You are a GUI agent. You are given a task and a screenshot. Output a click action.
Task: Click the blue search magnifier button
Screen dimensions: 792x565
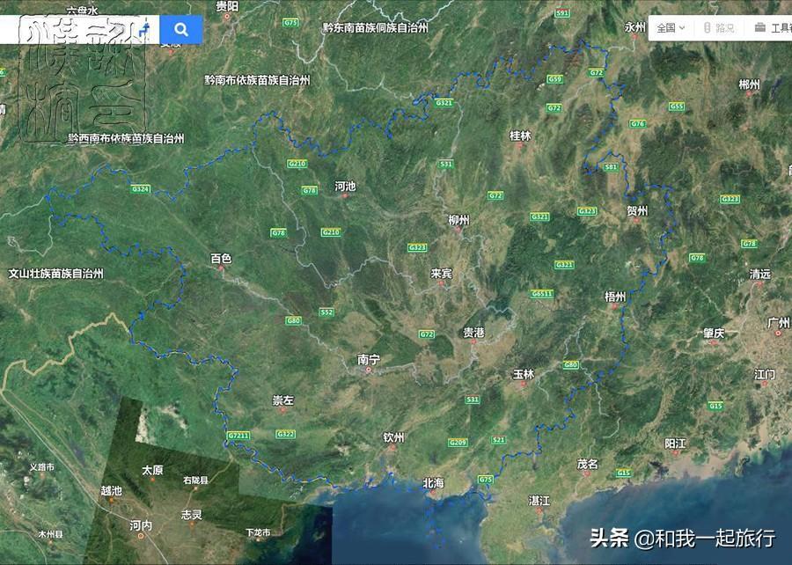point(181,30)
